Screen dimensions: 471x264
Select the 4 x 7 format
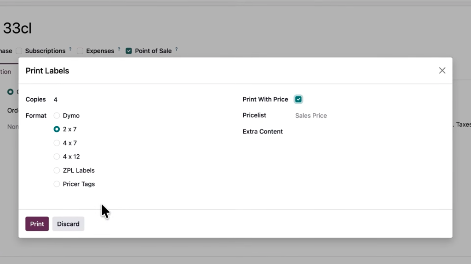click(57, 143)
